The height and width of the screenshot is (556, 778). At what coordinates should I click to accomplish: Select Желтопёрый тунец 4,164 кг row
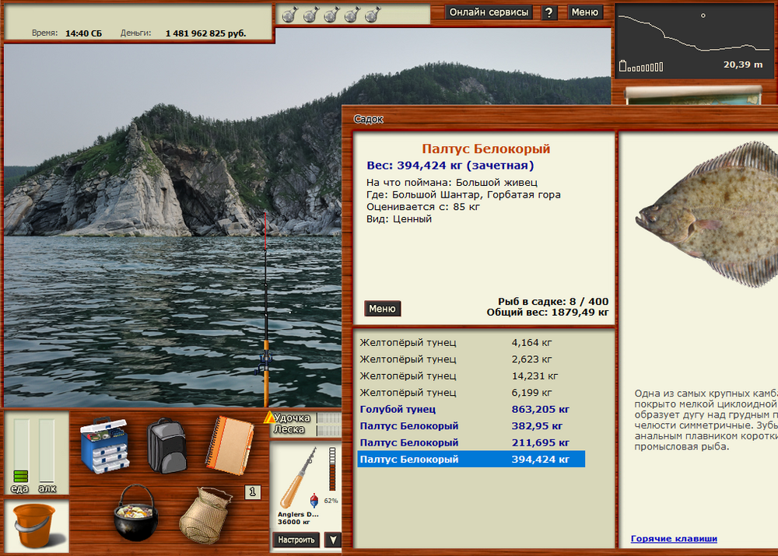(x=471, y=343)
